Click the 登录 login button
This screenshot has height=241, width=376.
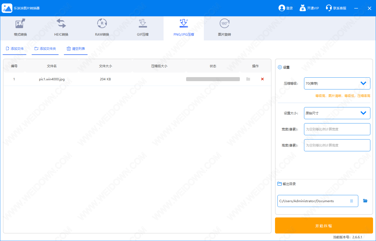[x=286, y=8]
